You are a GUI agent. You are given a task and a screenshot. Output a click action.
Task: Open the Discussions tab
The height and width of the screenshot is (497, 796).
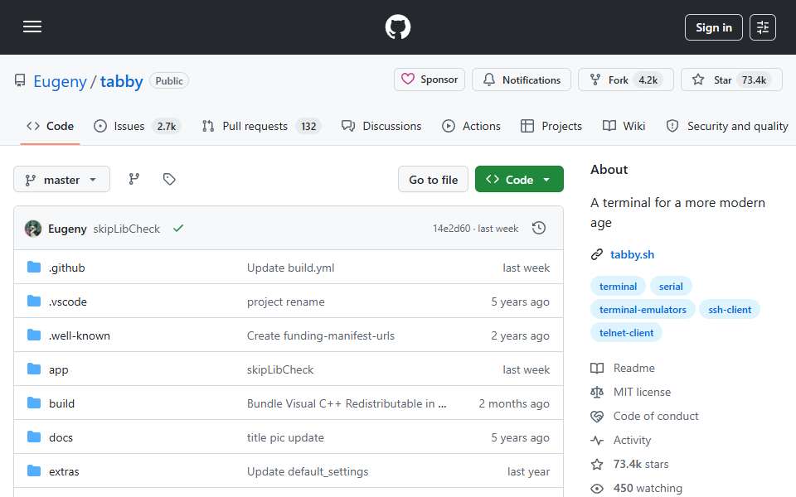click(x=381, y=126)
